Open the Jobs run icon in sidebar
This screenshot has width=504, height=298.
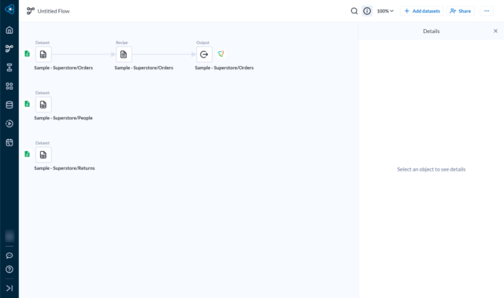tap(9, 123)
